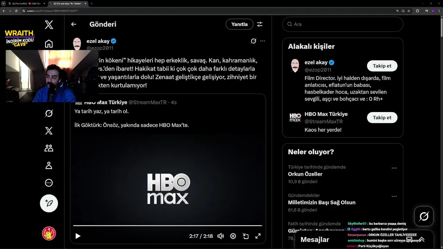Click the @ezop2011 handle on the post
This screenshot has height=249, width=443.
click(x=100, y=48)
